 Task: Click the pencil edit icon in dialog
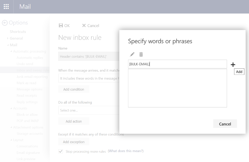(x=132, y=54)
